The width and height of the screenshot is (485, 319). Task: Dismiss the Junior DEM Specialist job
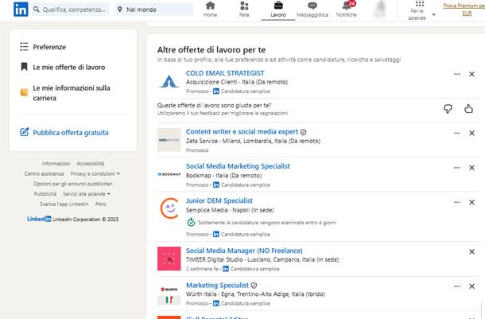(x=471, y=202)
